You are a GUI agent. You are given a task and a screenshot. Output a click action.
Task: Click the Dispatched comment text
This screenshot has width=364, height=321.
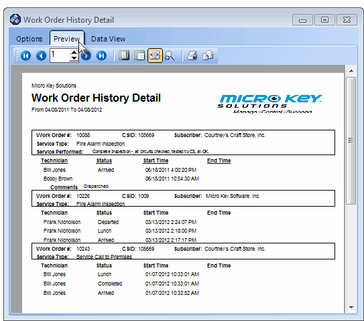pyautogui.click(x=96, y=187)
